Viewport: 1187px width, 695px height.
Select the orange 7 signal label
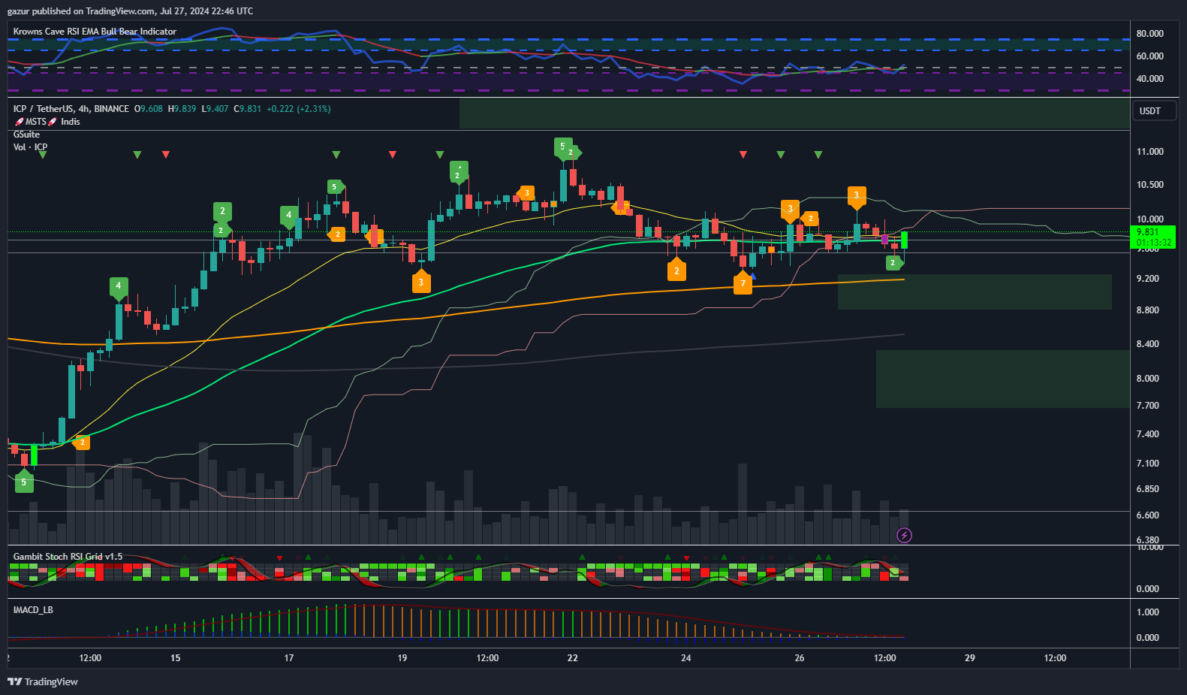743,283
